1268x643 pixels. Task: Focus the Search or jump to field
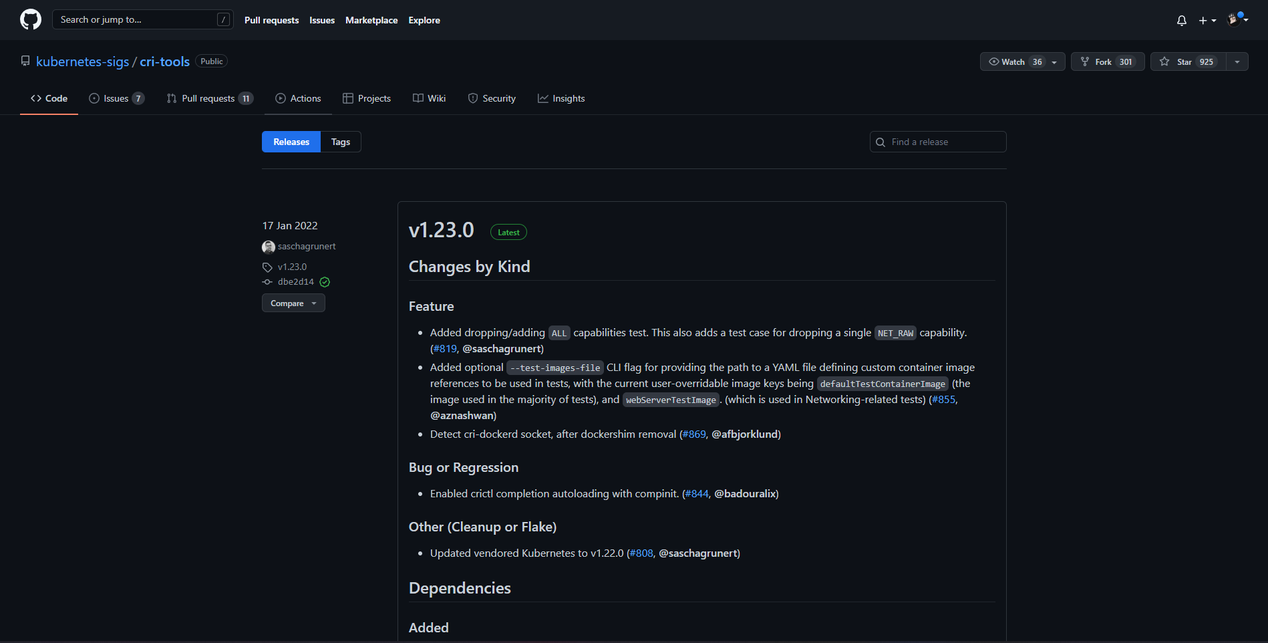143,19
